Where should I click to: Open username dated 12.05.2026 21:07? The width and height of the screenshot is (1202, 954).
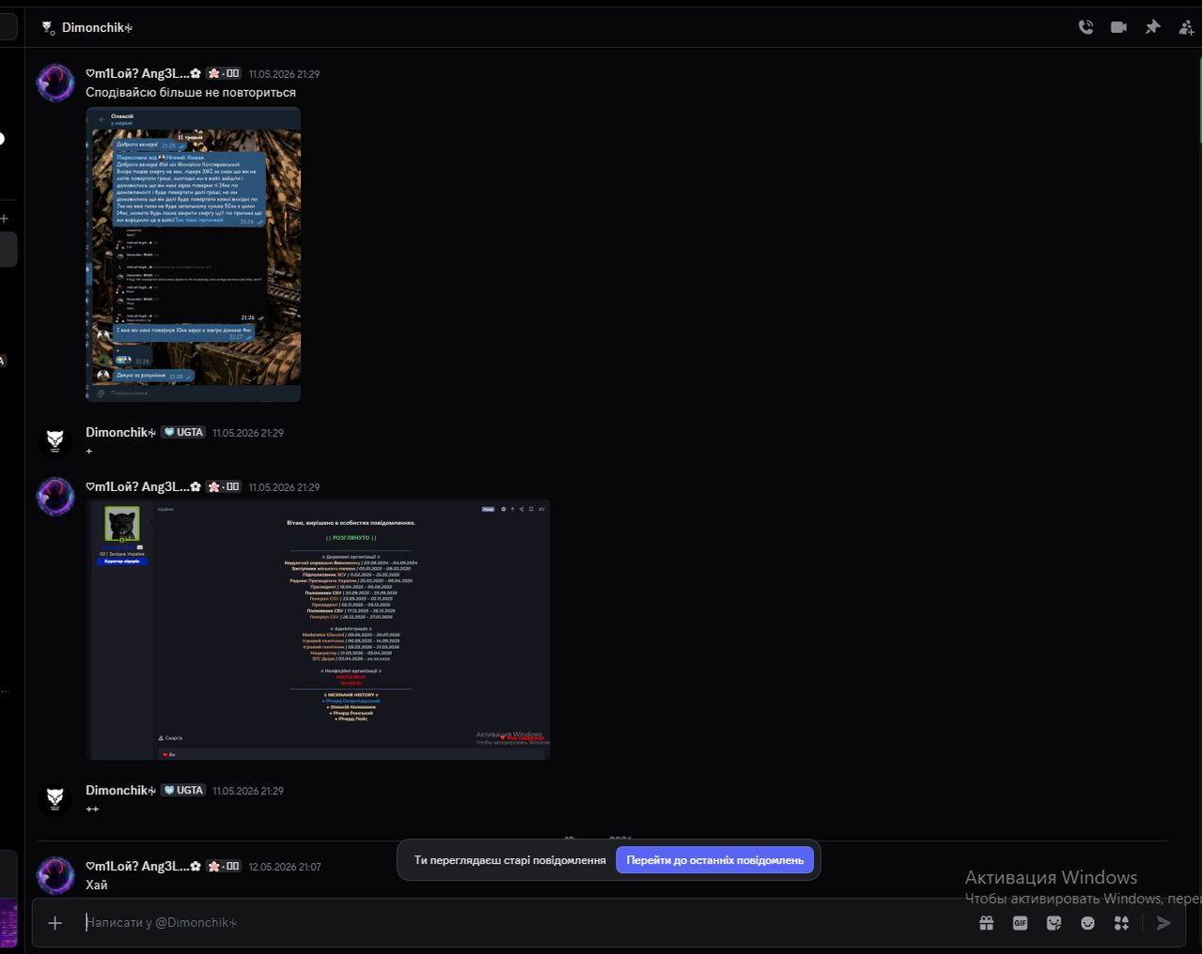pyautogui.click(x=143, y=866)
